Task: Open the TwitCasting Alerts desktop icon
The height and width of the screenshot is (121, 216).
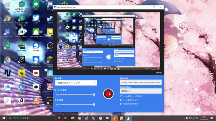Action: coord(36,33)
